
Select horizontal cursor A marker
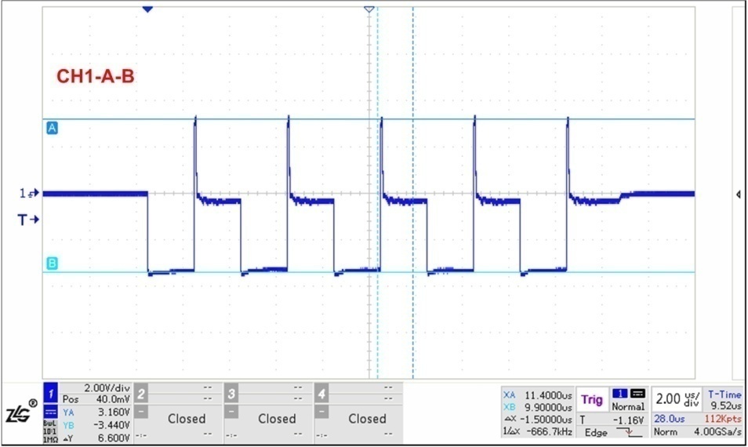pos(52,127)
